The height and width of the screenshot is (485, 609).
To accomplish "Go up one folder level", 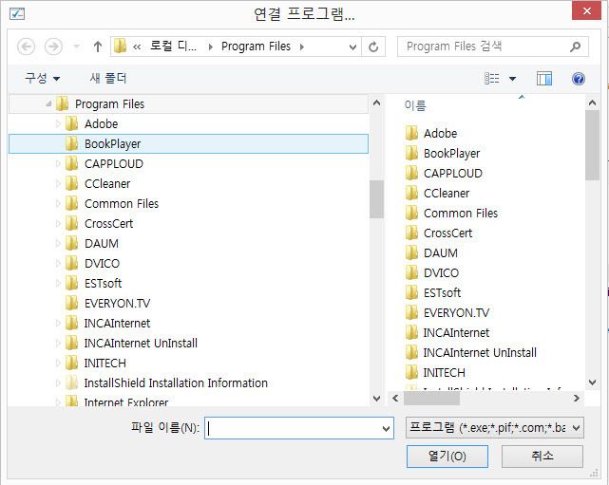I will pyautogui.click(x=98, y=47).
